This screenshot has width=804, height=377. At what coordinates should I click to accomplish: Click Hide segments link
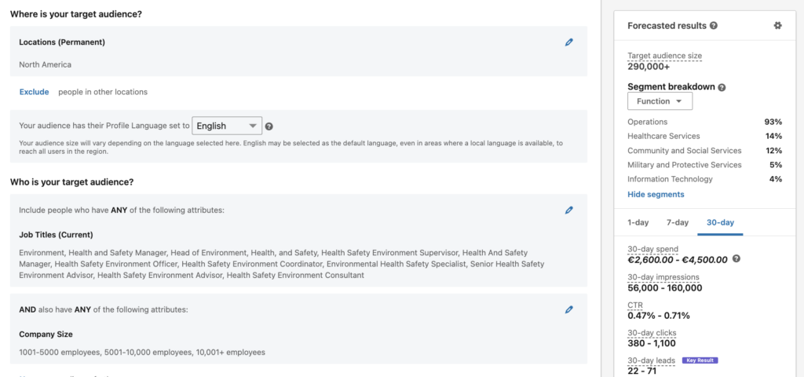(x=656, y=194)
